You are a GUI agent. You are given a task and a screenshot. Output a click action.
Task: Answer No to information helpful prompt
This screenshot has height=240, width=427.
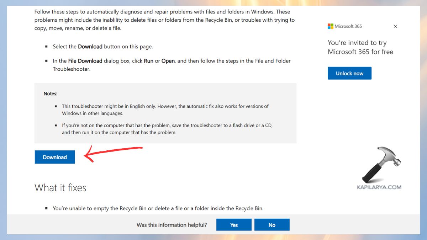coord(272,225)
